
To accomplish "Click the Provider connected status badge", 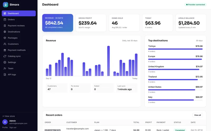I will click(x=195, y=4).
